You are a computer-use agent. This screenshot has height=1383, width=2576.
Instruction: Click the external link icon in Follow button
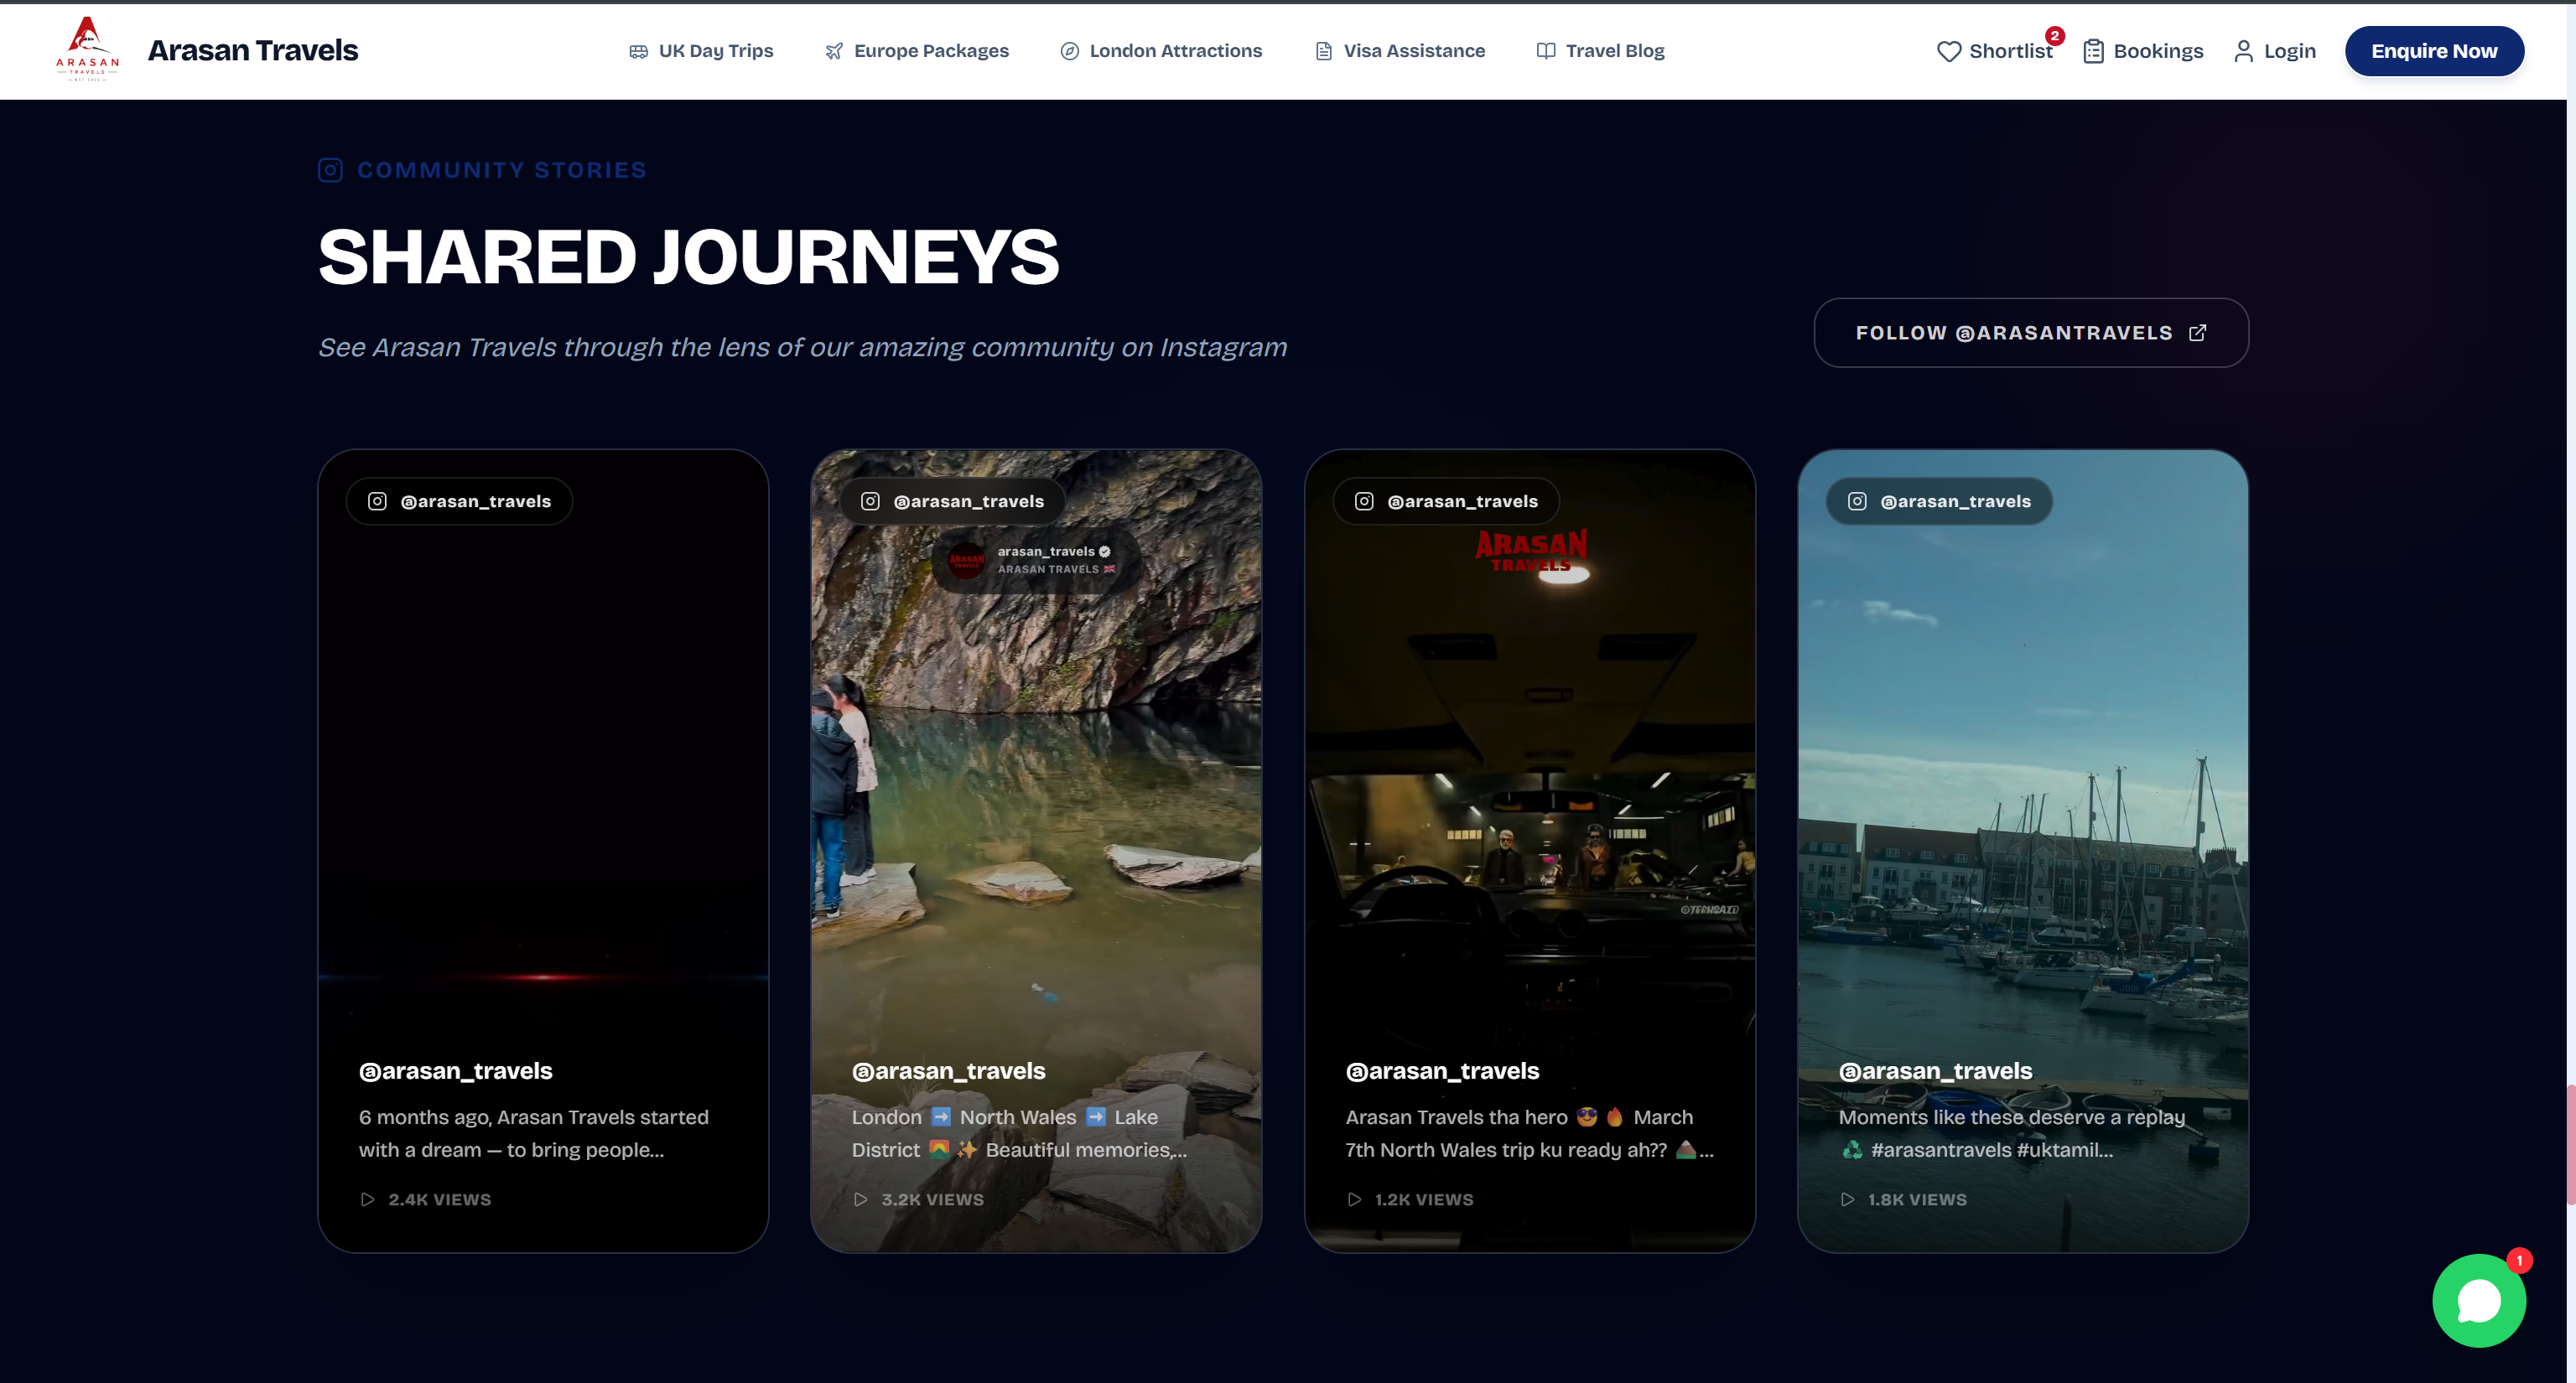pyautogui.click(x=2197, y=333)
